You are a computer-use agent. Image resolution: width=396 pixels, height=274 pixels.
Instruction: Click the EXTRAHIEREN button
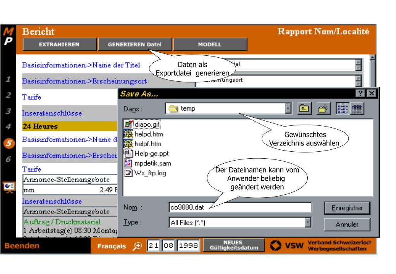coord(60,45)
